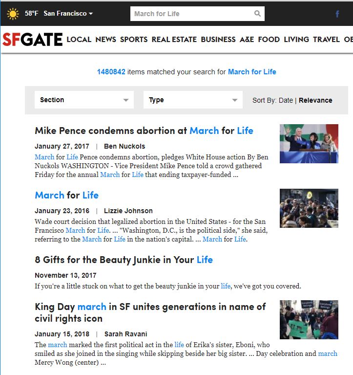Screen dimensions: 353x375
Task: Open the Type filter dropdown
Action: pyautogui.click(x=193, y=100)
